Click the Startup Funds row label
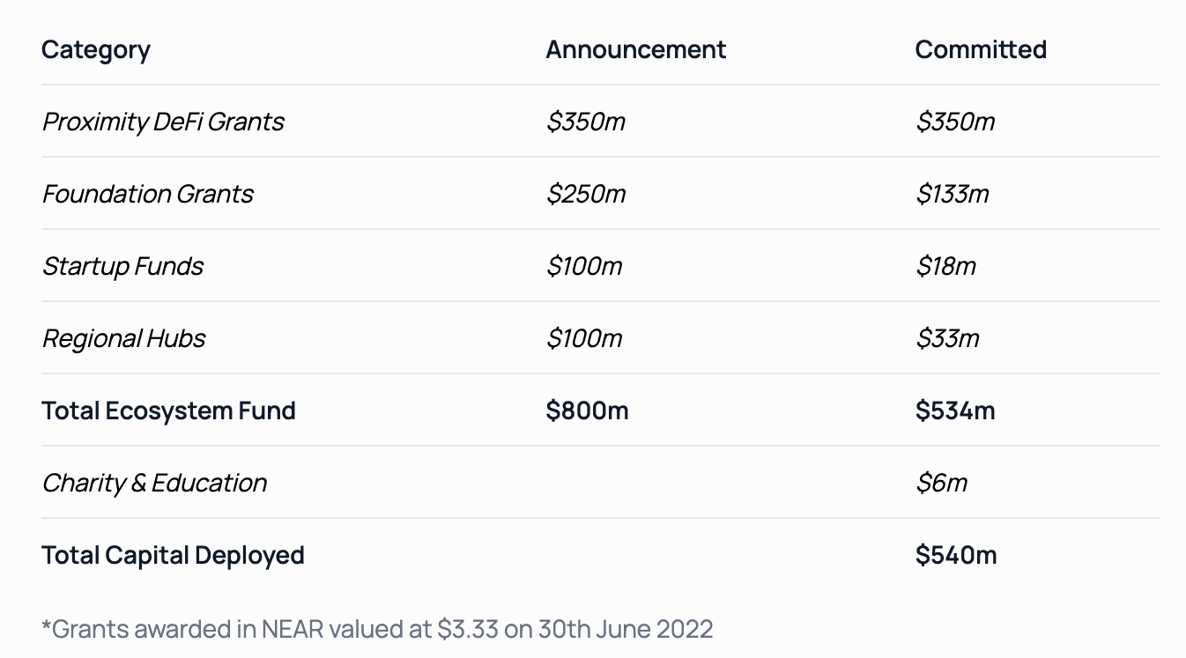 tap(122, 266)
